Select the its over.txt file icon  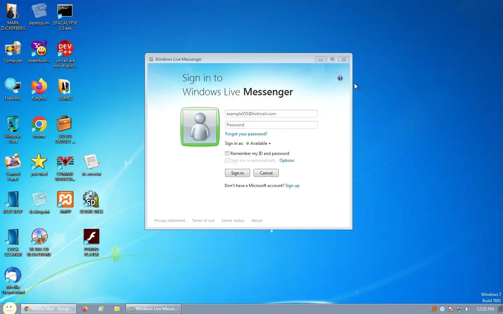(x=91, y=165)
